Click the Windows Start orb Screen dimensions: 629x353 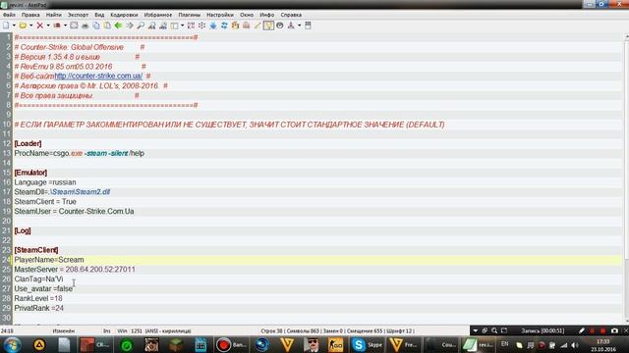12,344
